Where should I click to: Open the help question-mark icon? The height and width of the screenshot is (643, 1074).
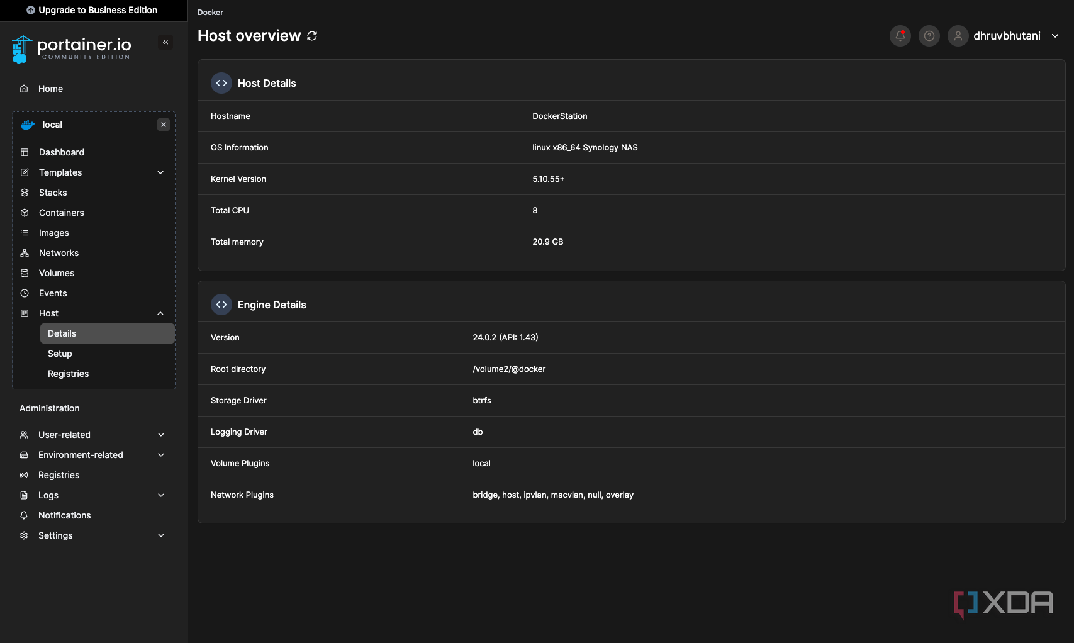click(929, 36)
